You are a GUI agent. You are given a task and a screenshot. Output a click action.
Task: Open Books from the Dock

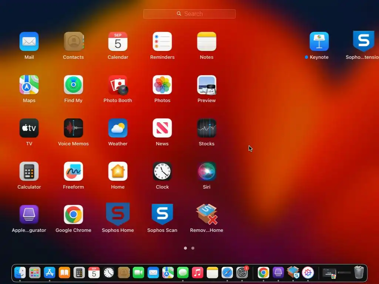pyautogui.click(x=64, y=273)
